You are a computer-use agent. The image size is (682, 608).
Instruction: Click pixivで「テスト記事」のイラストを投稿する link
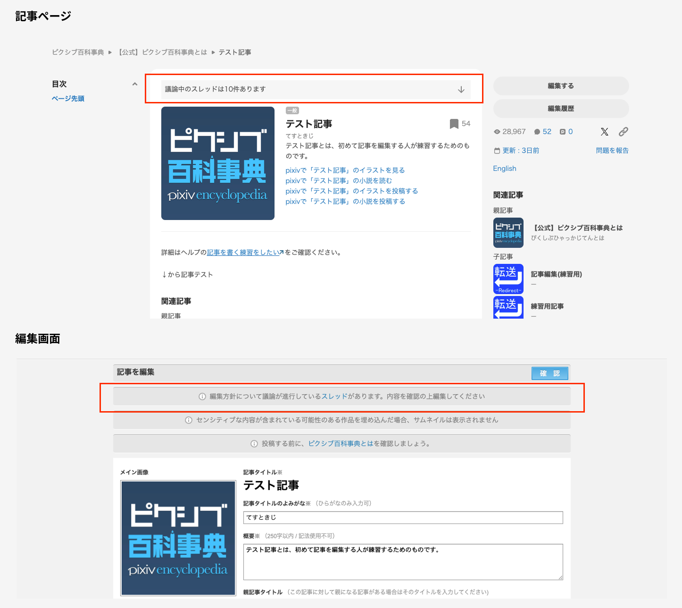(x=352, y=191)
